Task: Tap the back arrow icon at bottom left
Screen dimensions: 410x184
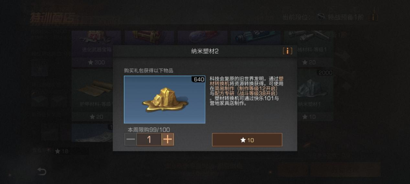Action: tap(42, 171)
